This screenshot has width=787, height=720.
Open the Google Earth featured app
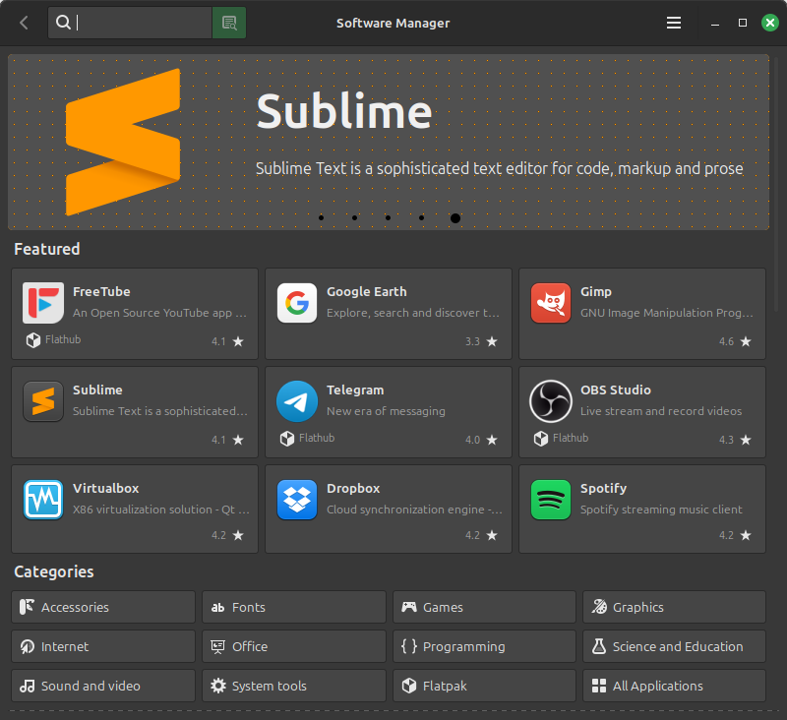388,314
